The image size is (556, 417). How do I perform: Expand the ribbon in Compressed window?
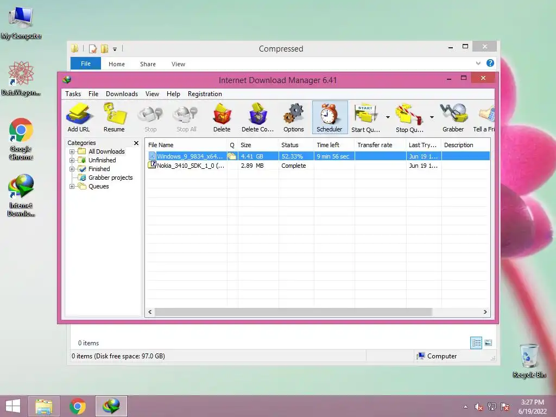(x=478, y=64)
